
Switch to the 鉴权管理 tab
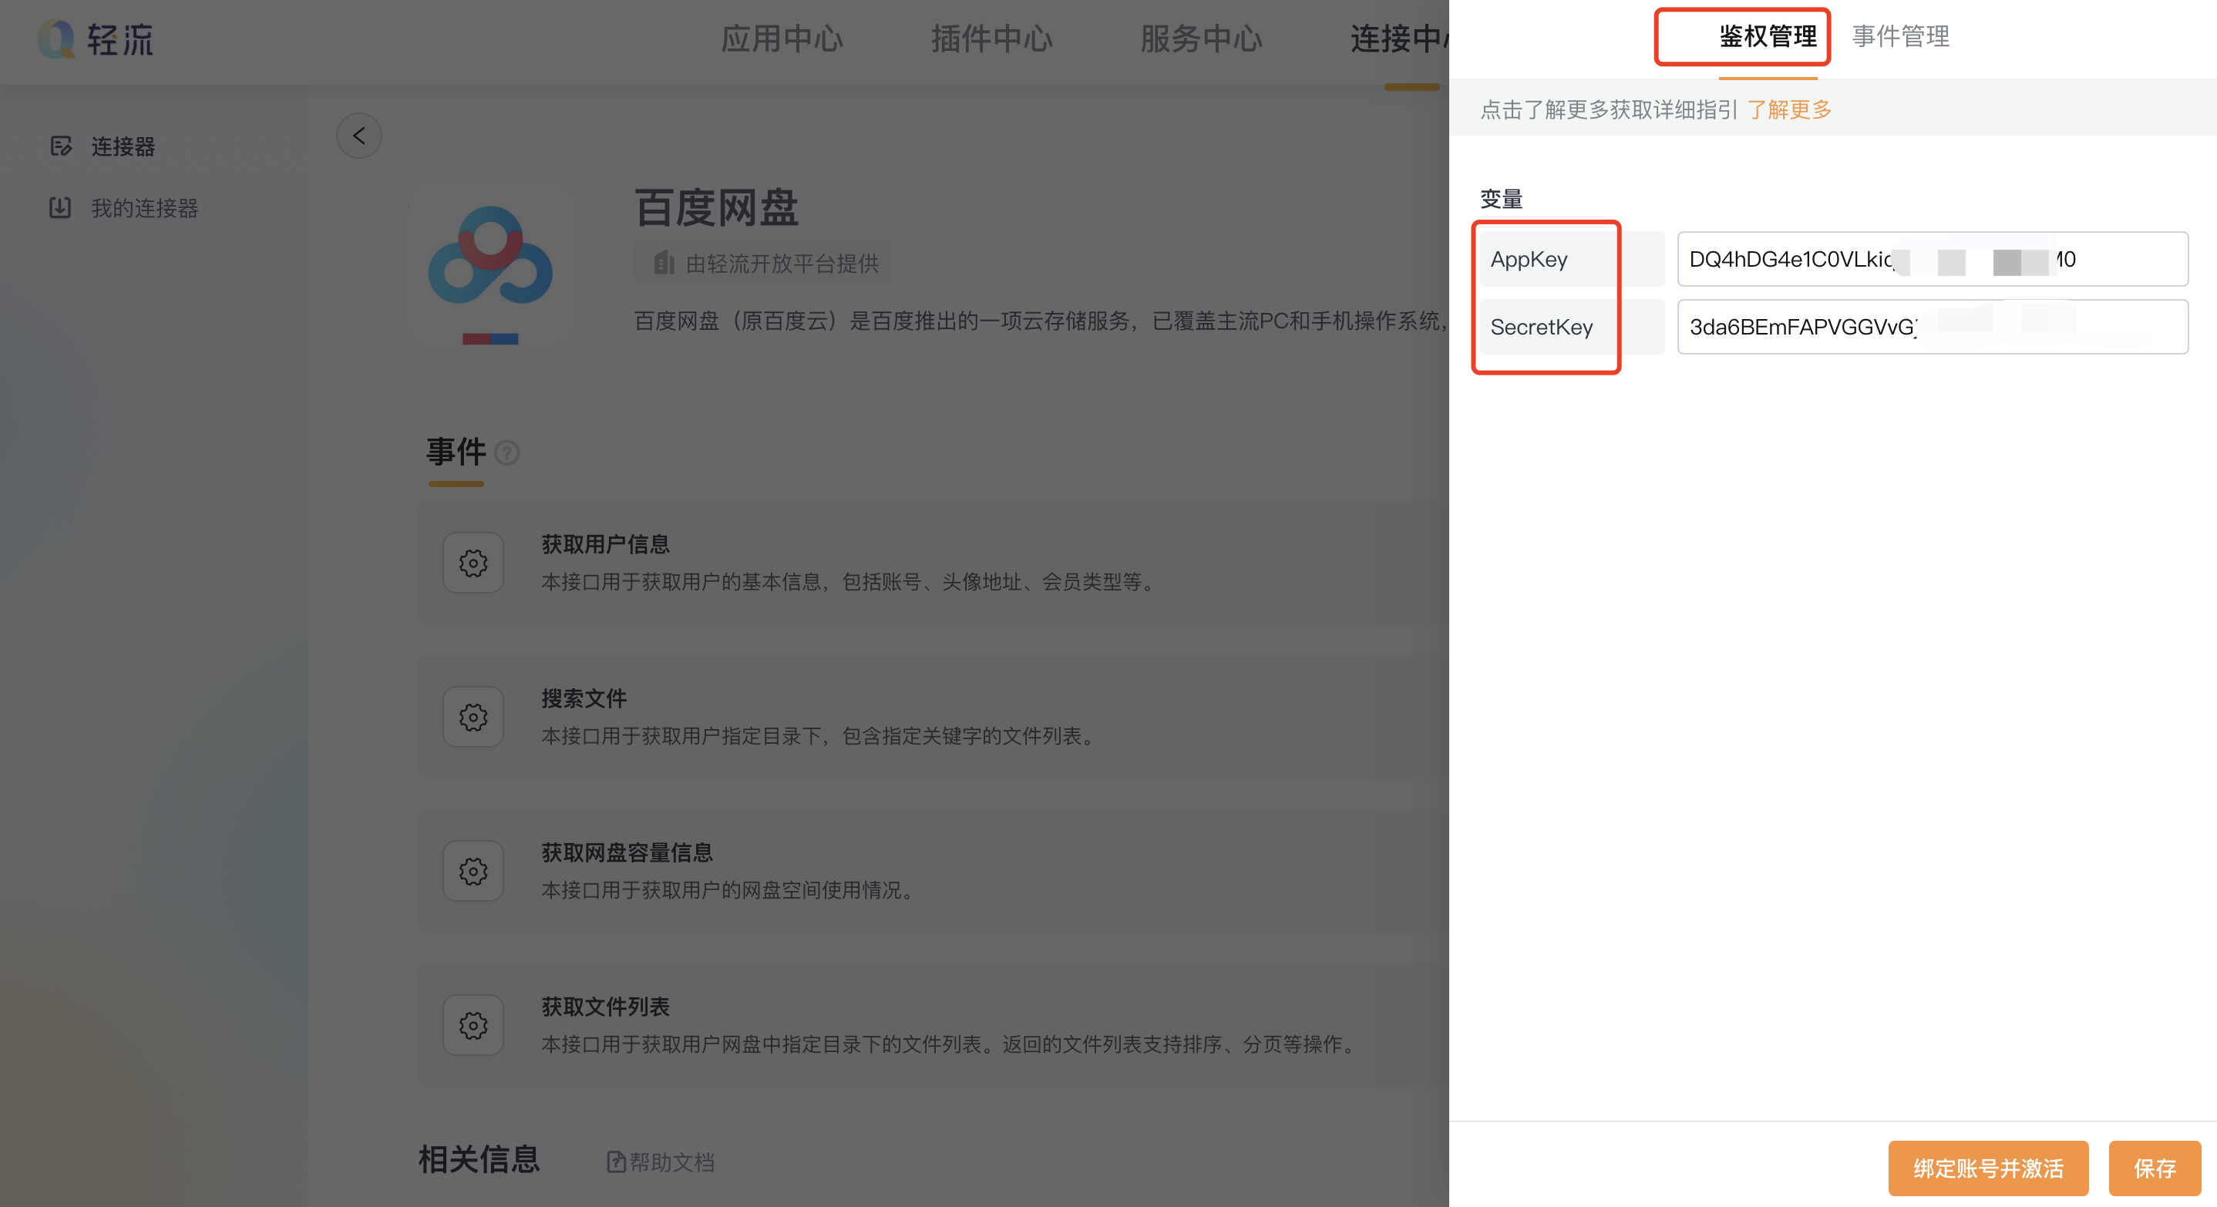coord(1768,36)
